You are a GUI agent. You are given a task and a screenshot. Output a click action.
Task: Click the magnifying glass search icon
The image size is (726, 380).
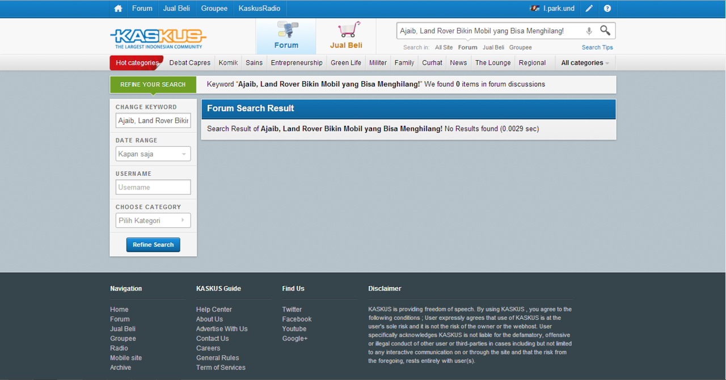(605, 31)
